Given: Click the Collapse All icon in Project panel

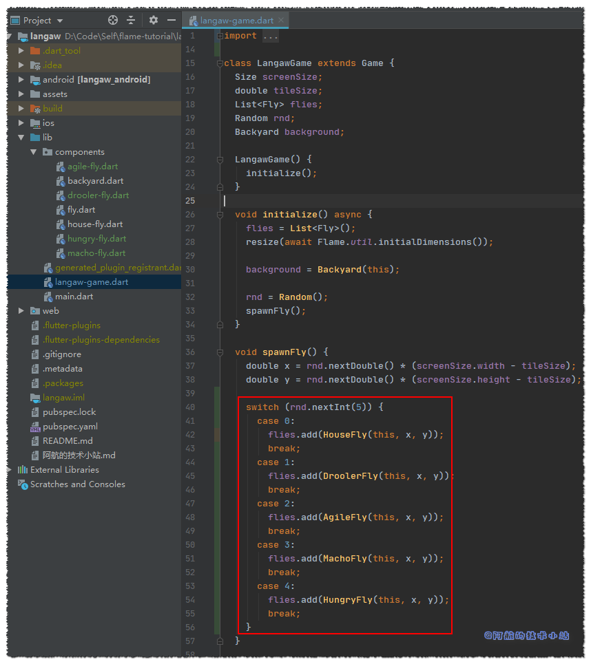Looking at the screenshot, I should (x=131, y=21).
